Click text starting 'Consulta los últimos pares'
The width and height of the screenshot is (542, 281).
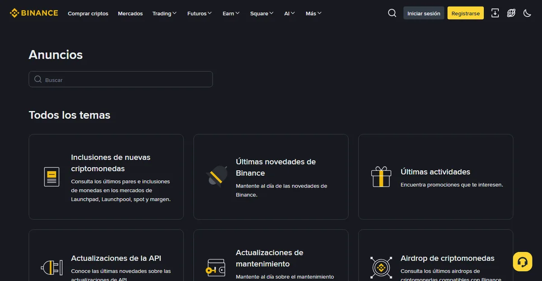pyautogui.click(x=121, y=190)
